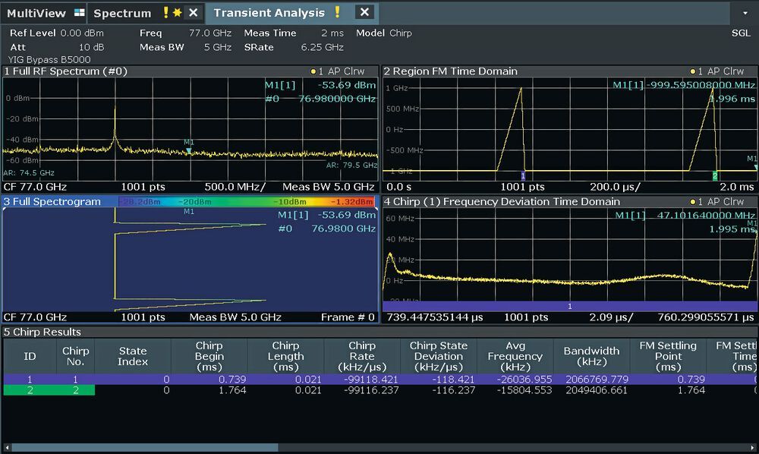Click the MultiView split-screen icon

click(80, 12)
